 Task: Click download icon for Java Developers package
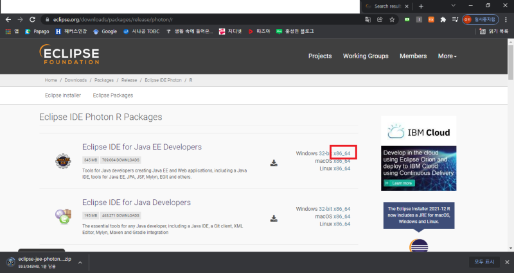274,218
